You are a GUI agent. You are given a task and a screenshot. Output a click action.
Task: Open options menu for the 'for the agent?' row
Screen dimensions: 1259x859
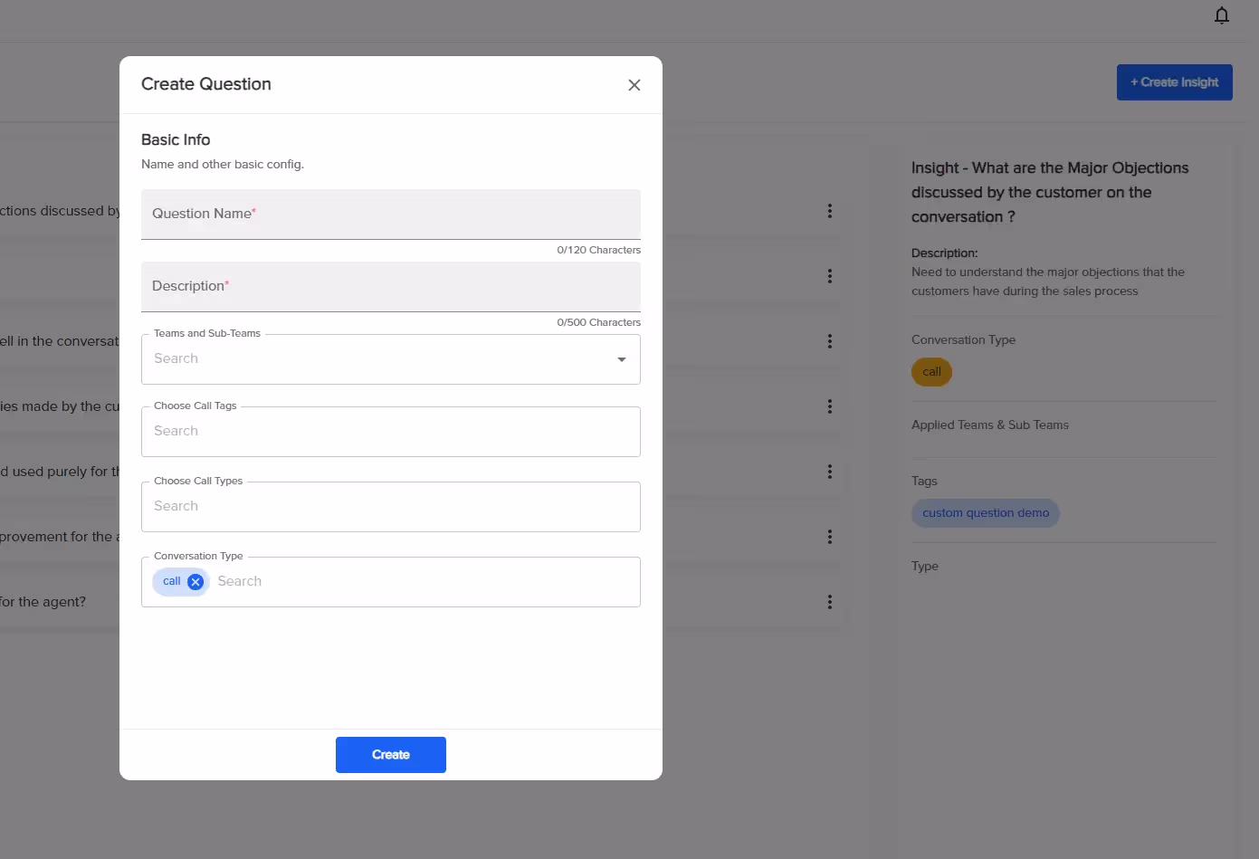point(829,602)
